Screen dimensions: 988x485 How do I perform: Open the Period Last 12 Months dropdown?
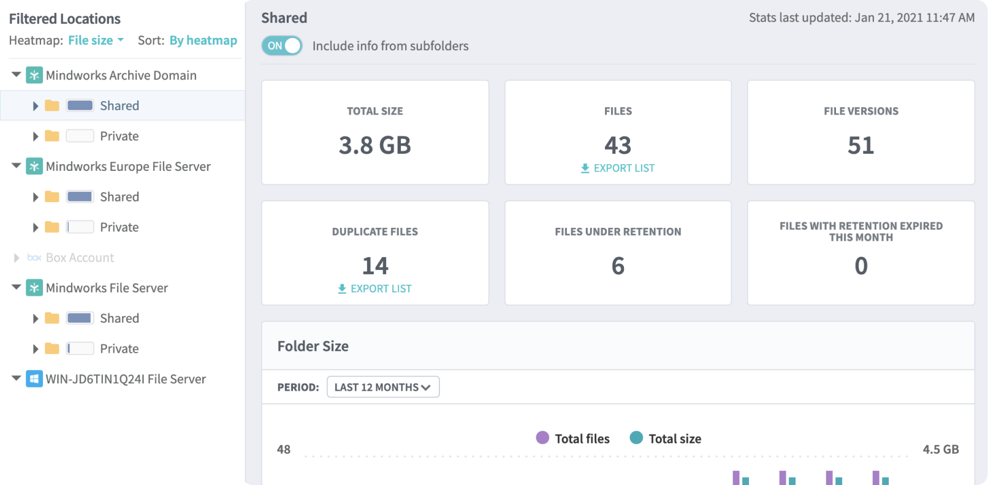coord(383,387)
